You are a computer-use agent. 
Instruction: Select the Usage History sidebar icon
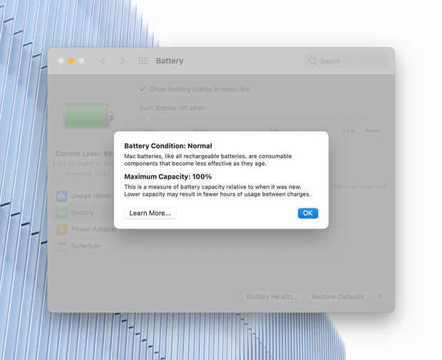pyautogui.click(x=62, y=196)
